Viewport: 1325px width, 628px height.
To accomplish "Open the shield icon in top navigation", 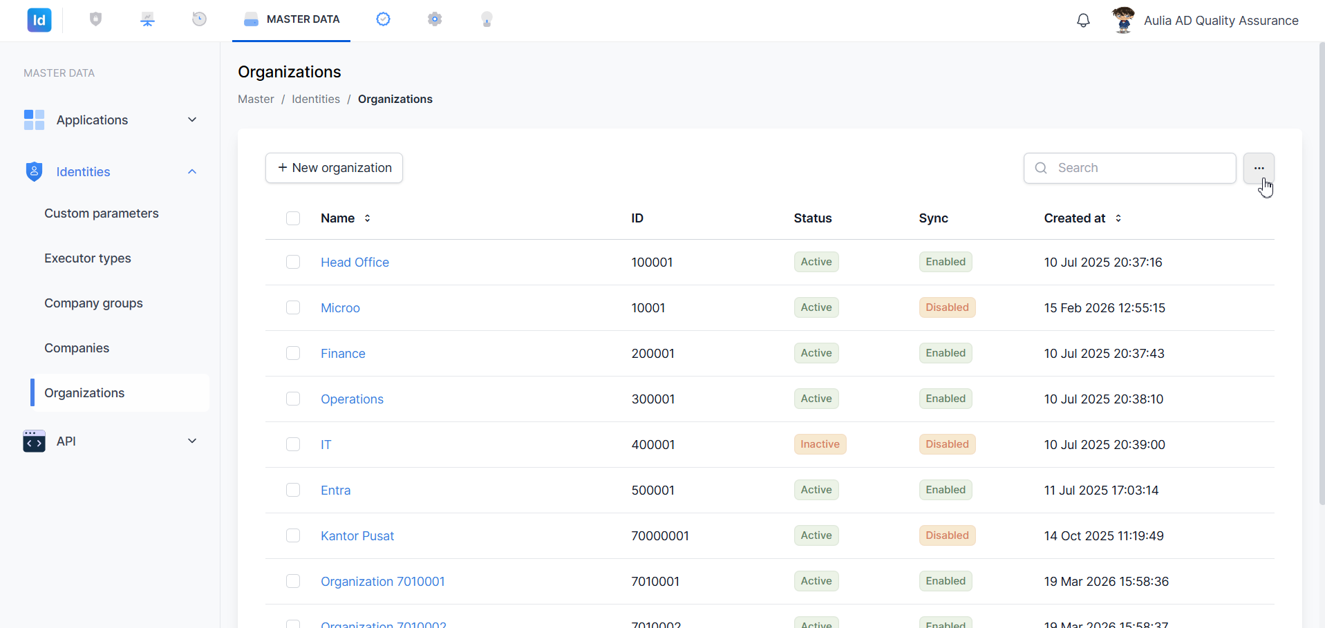I will pyautogui.click(x=96, y=19).
